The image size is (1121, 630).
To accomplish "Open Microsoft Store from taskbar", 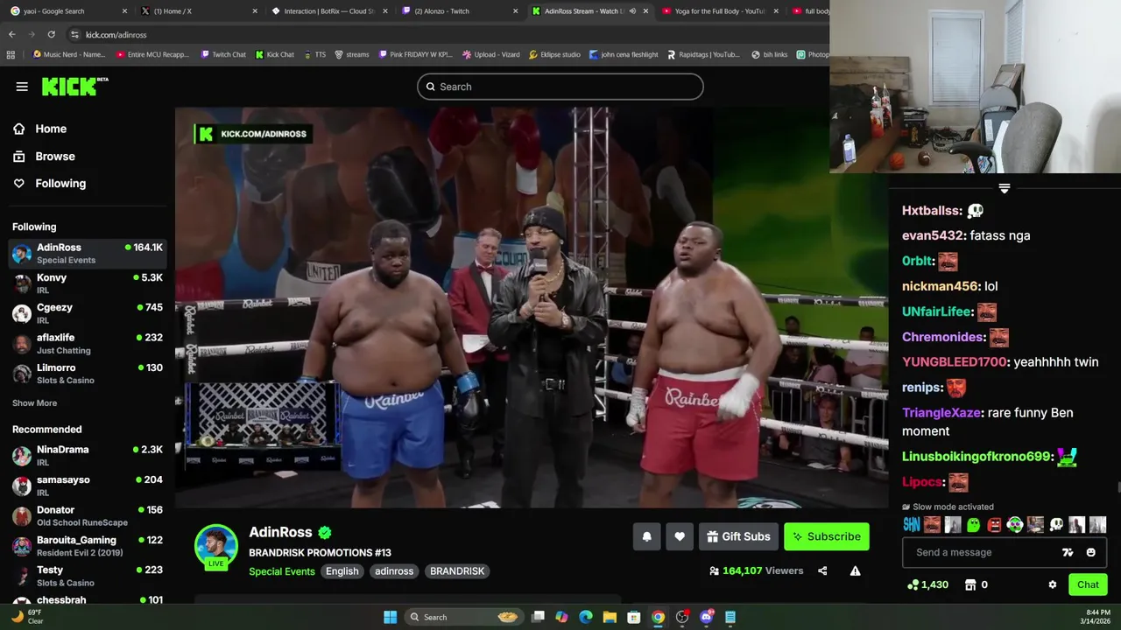I will pyautogui.click(x=634, y=617).
